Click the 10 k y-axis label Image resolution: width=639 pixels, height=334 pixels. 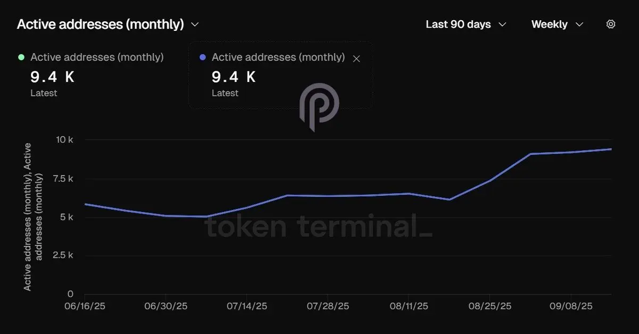click(x=64, y=140)
